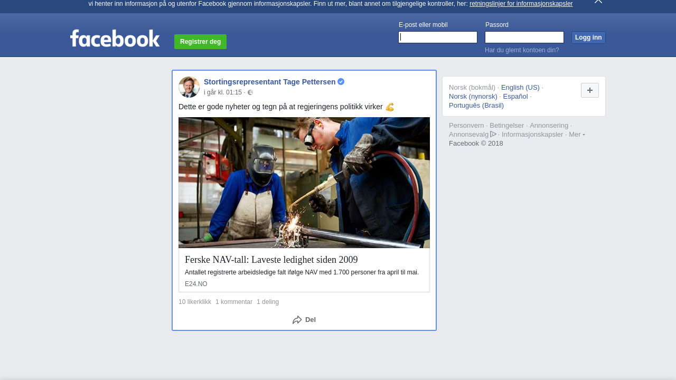Select Norsk (nynorsk) language
The image size is (676, 380).
click(473, 97)
